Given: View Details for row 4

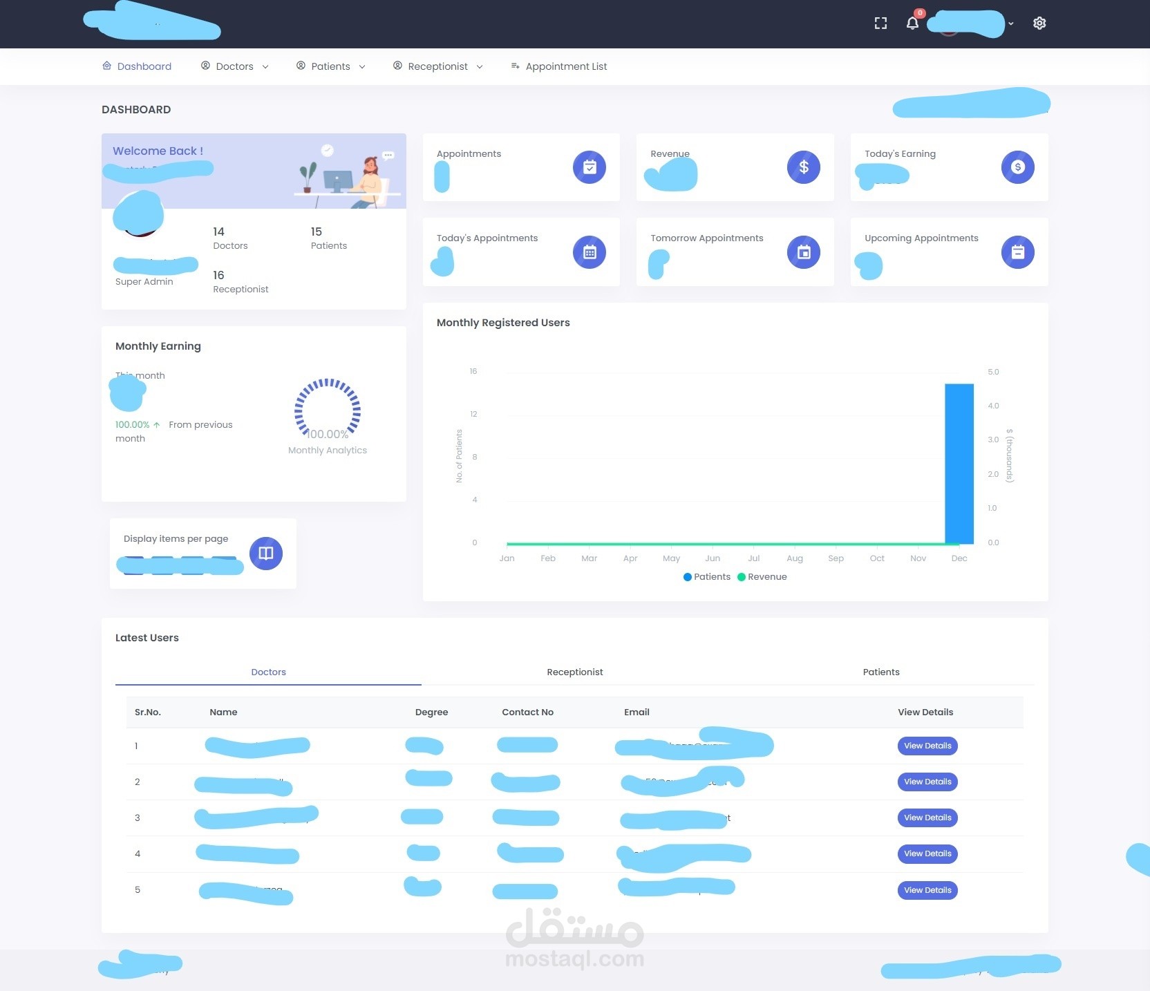Looking at the screenshot, I should coord(927,853).
